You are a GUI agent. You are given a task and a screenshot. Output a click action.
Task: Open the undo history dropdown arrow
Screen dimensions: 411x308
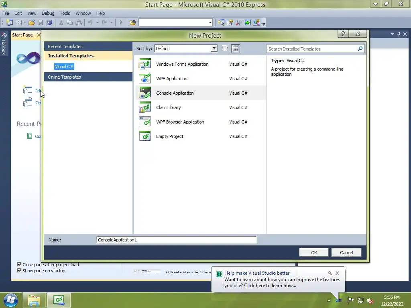[x=97, y=22]
